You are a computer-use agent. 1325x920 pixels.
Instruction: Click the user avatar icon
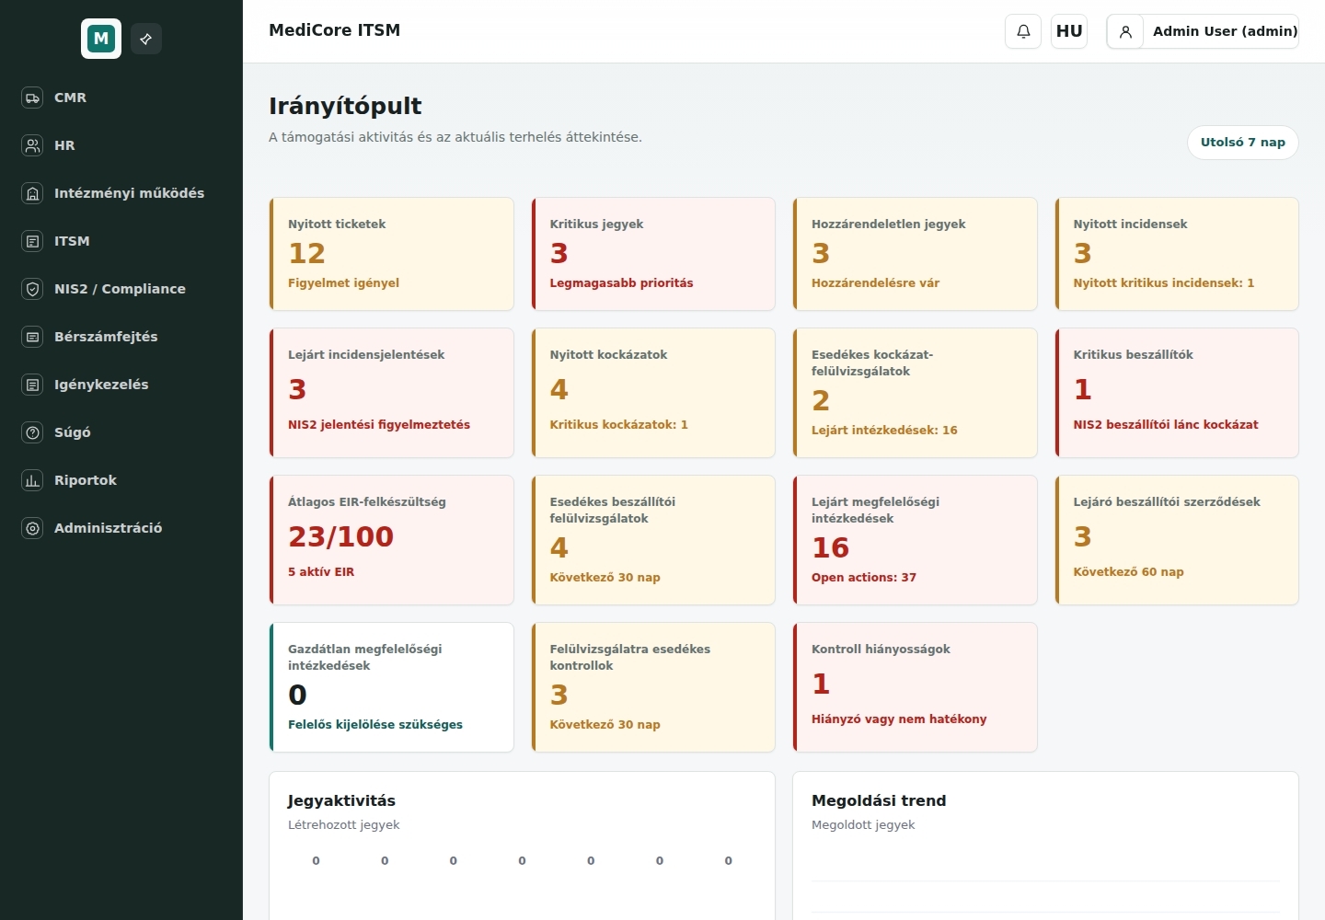pyautogui.click(x=1125, y=31)
